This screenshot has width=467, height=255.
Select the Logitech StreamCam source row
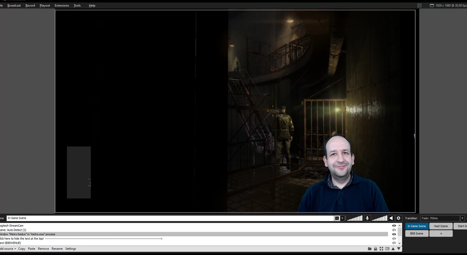click(x=194, y=226)
